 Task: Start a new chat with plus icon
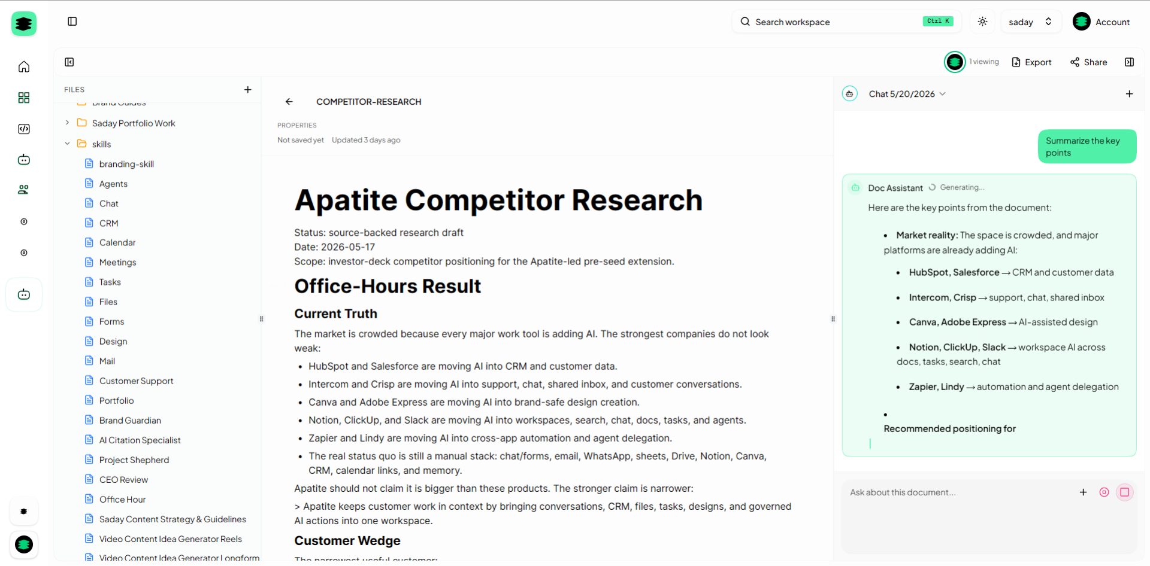[1130, 94]
